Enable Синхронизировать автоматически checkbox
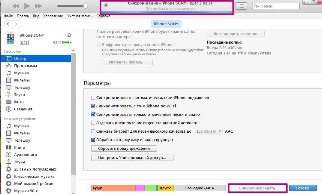Screen dimensions: 322x194 pyautogui.click(x=93, y=97)
